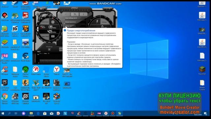Launch the Grand Theft Auto V shortcut

36,83
